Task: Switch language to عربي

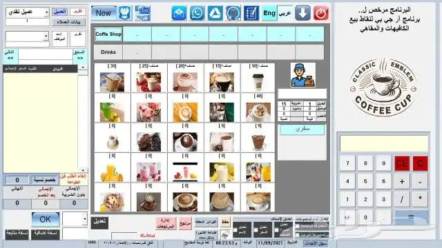Action: click(x=285, y=13)
